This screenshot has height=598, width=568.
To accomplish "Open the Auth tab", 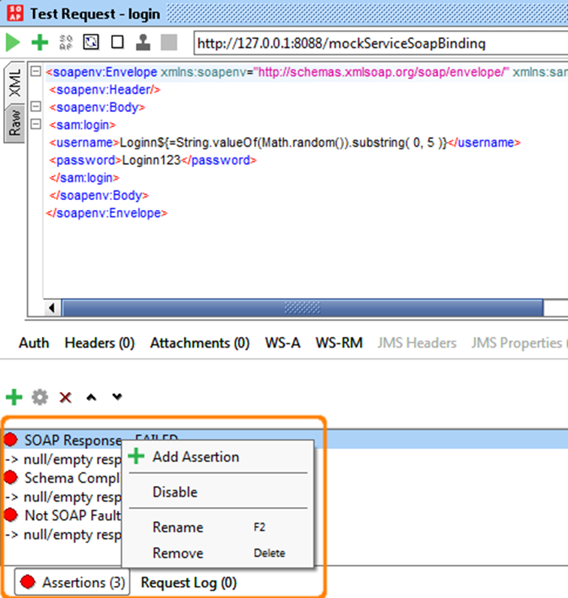I will (34, 343).
